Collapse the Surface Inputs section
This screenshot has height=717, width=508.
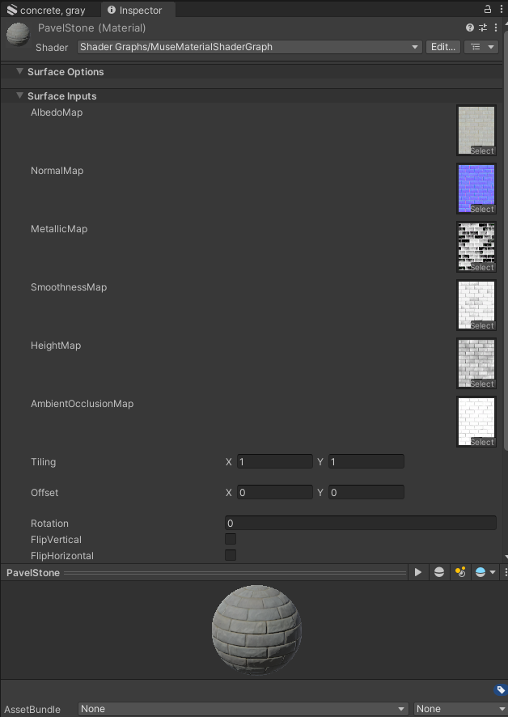[x=19, y=95]
